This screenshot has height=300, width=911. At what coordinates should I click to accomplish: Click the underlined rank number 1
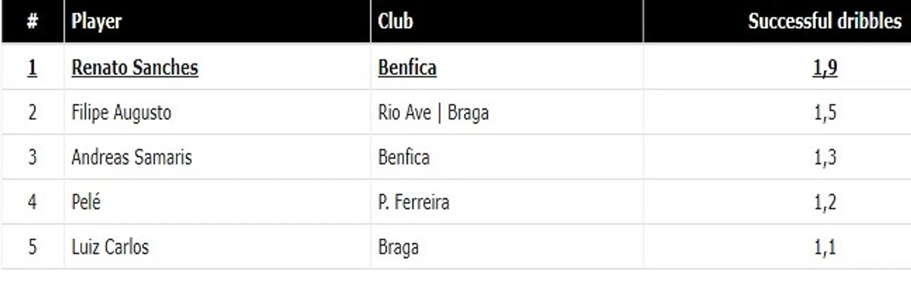(32, 67)
